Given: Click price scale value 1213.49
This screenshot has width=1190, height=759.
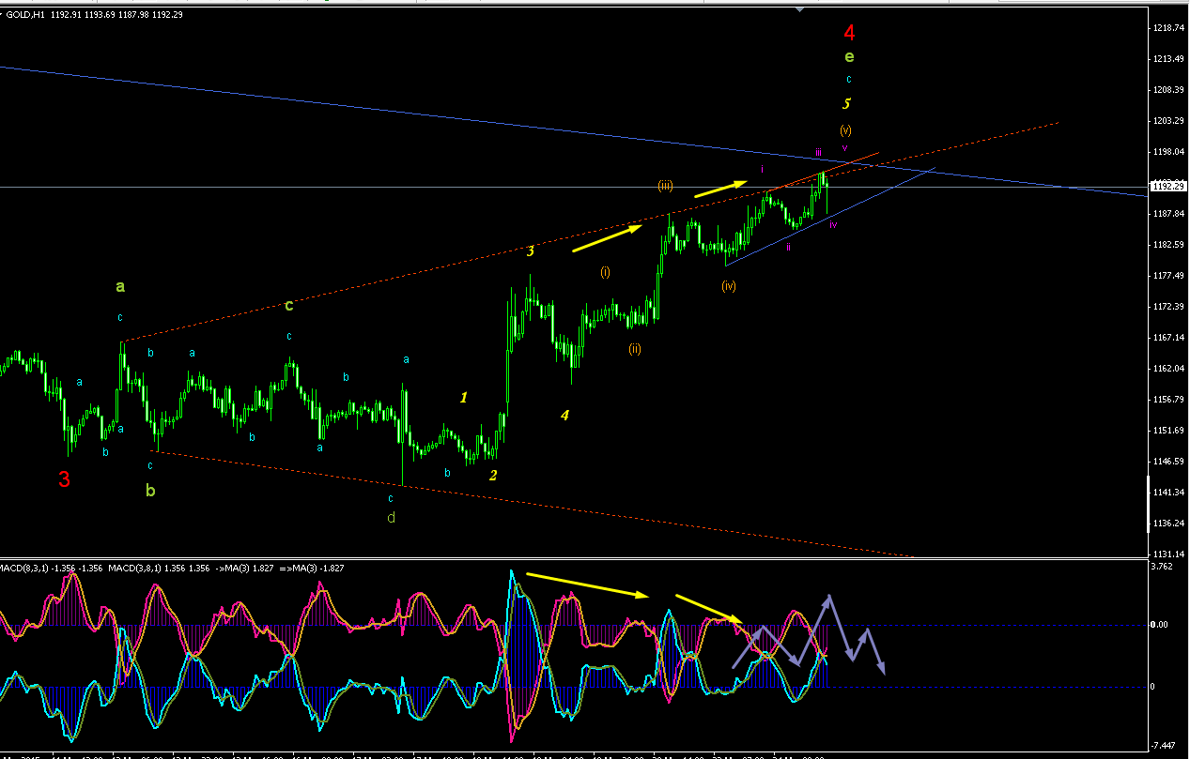Looking at the screenshot, I should [x=1167, y=59].
